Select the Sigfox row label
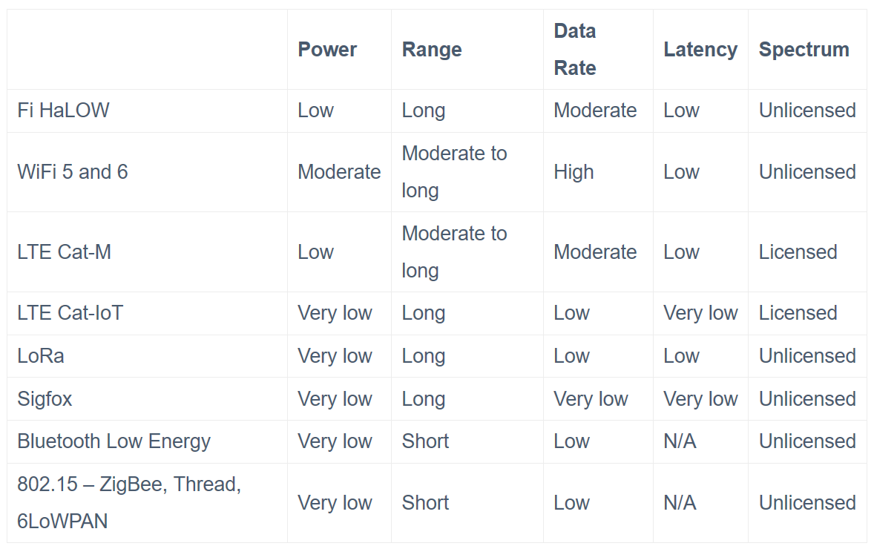 45,399
